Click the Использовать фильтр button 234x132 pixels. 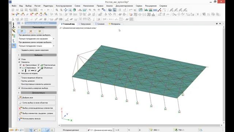tap(37, 119)
